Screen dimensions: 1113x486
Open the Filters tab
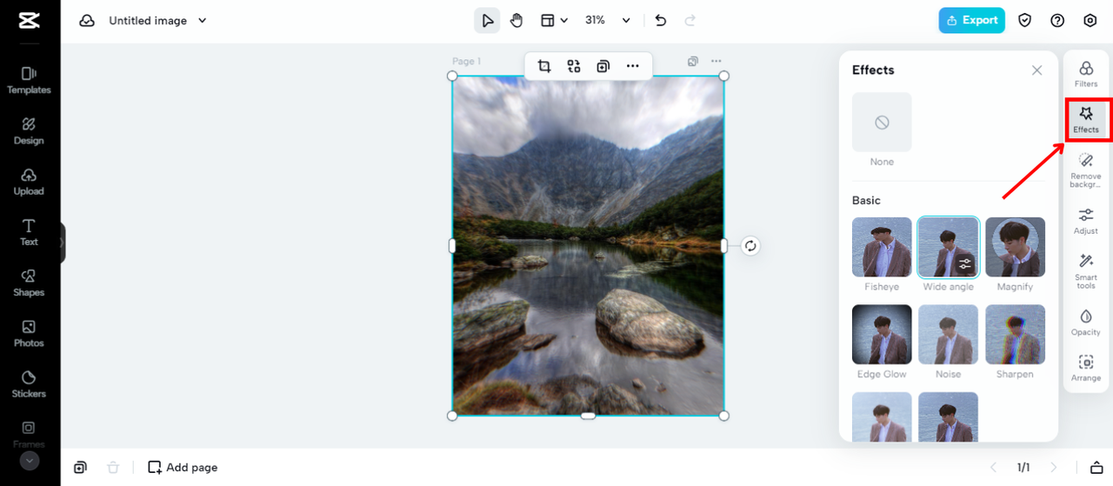(x=1086, y=74)
